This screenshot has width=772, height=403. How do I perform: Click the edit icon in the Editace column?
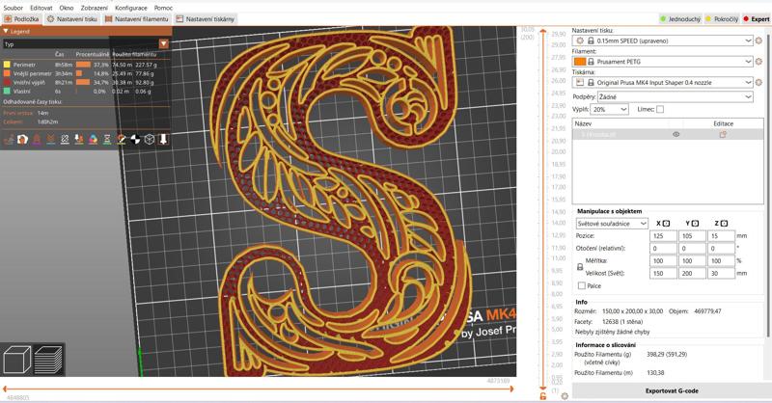coord(723,134)
